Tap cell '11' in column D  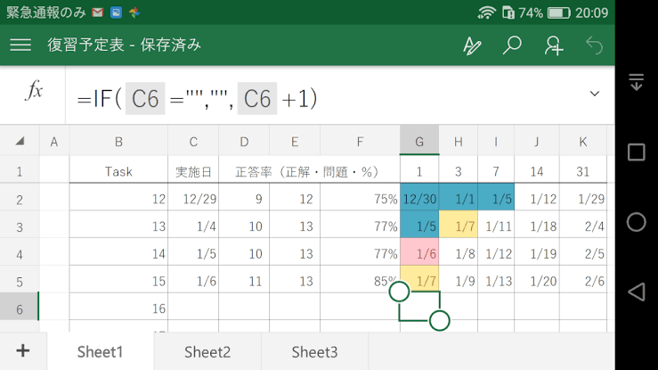pos(244,279)
